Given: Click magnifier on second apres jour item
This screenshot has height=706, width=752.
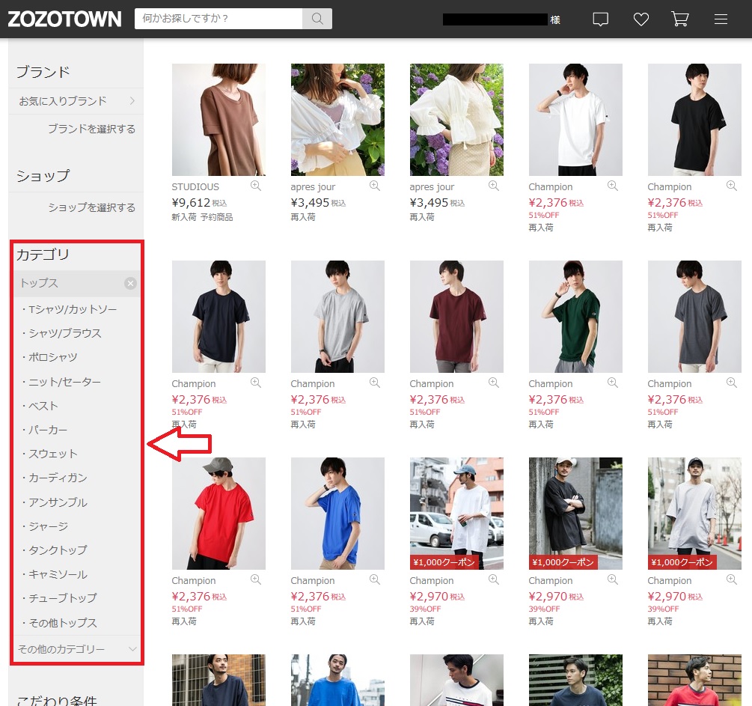Looking at the screenshot, I should (x=494, y=186).
